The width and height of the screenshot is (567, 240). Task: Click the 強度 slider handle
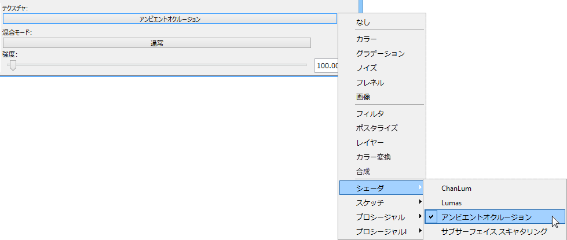(x=13, y=65)
